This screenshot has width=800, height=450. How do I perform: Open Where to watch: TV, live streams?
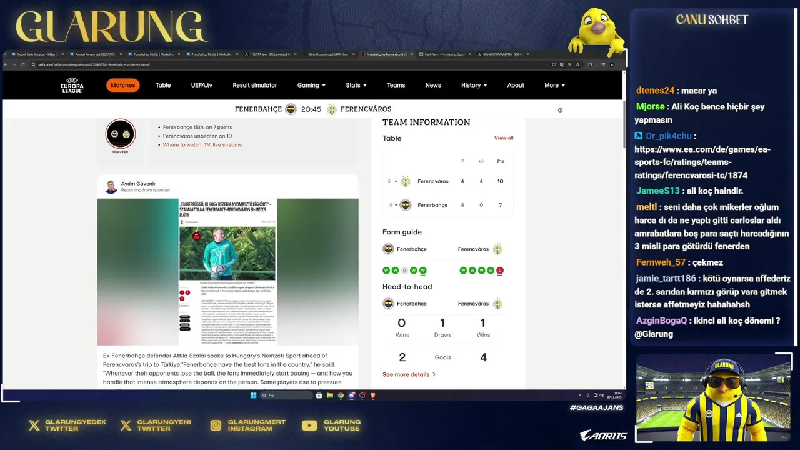coord(202,144)
